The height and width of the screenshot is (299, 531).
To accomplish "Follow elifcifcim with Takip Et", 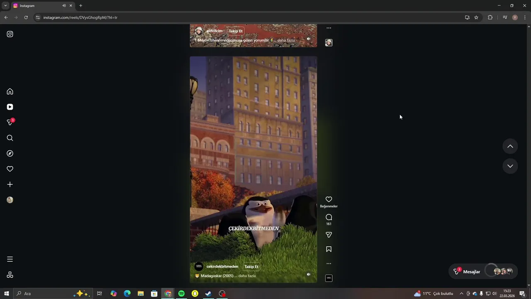I will (236, 31).
